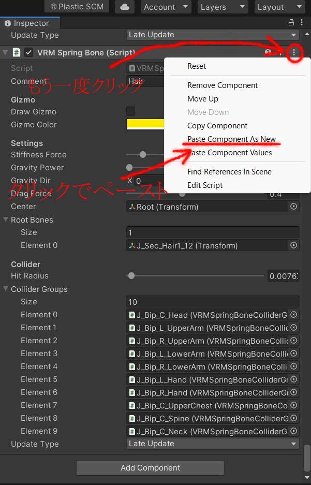Viewport: 311px width, 485px height.
Task: Collapse the Collider Groups list
Action: click(6, 289)
